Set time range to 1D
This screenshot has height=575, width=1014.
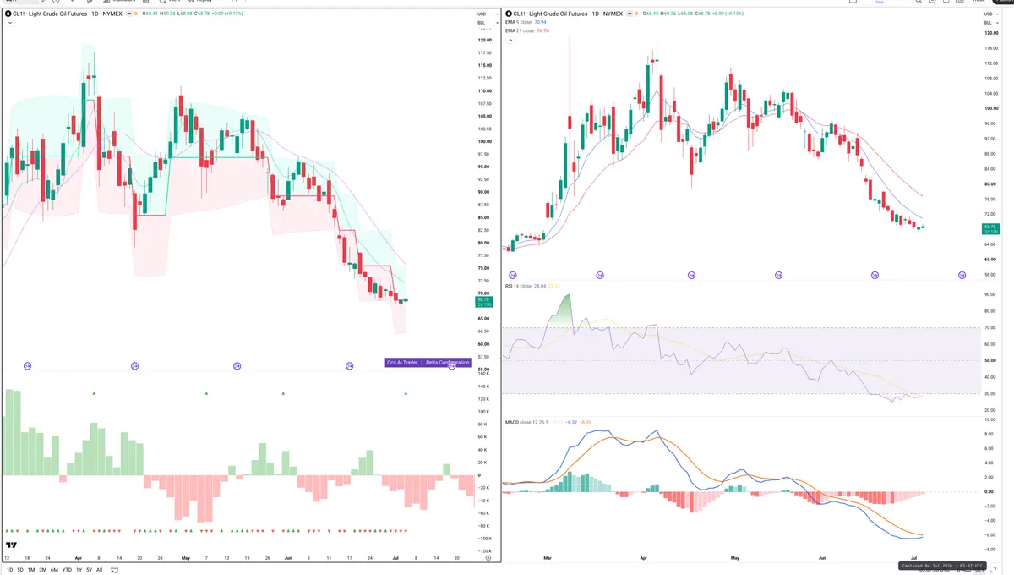pyautogui.click(x=8, y=570)
